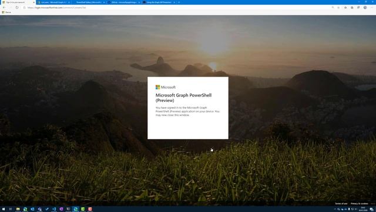Open browser Settings and more ellipsis menu
The width and height of the screenshot is (376, 212).
pos(372,8)
